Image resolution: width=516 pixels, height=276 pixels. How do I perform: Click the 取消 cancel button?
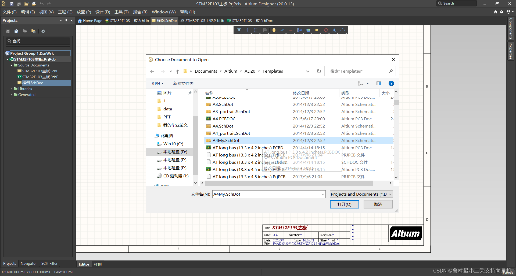point(378,204)
